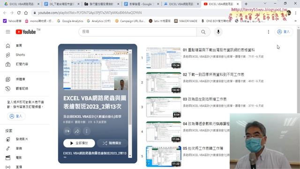
Task: Click playlist description scrollbar down arrow
Action: point(130,156)
